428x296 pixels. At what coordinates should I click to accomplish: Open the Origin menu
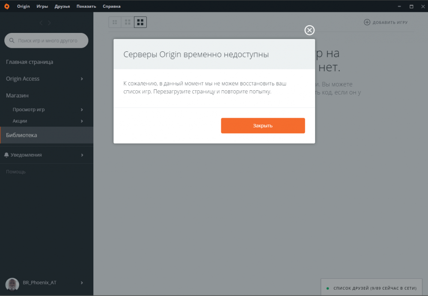point(24,6)
